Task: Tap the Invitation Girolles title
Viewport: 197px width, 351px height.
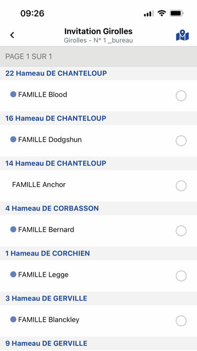Action: click(x=98, y=31)
